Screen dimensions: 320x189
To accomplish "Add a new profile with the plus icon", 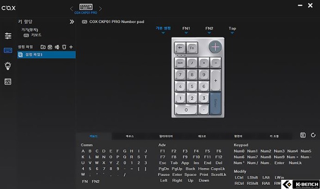I will 71,47.
